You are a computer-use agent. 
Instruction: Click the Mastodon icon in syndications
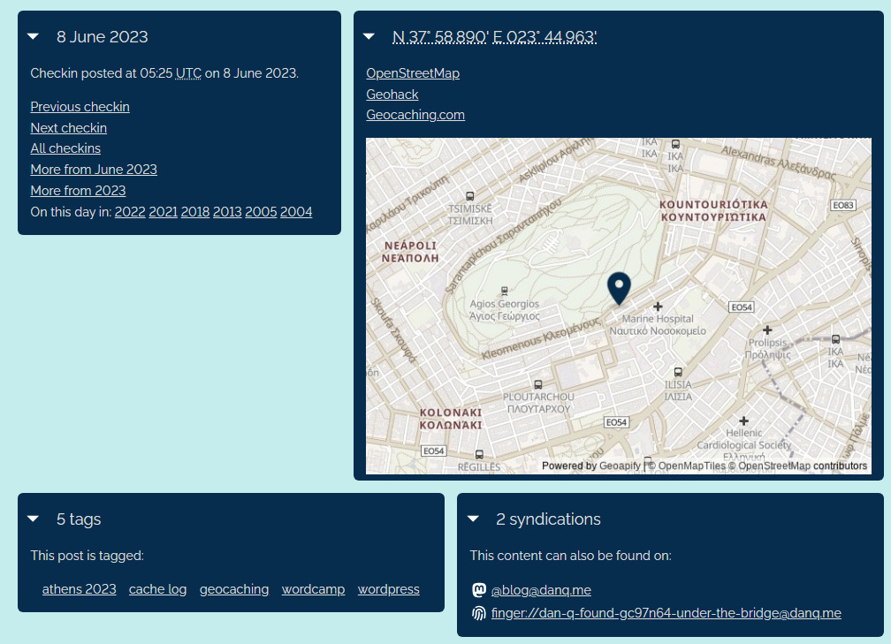click(478, 589)
